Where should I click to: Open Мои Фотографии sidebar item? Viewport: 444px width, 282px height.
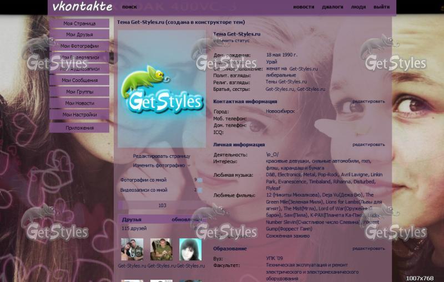(79, 46)
